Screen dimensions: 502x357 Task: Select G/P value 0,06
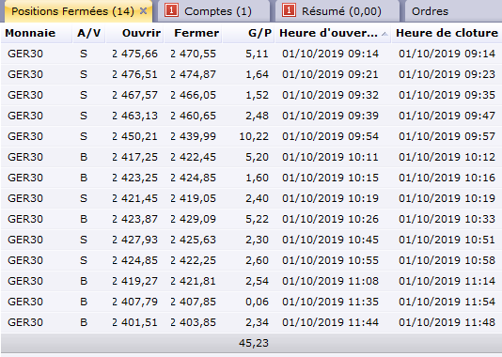257,302
